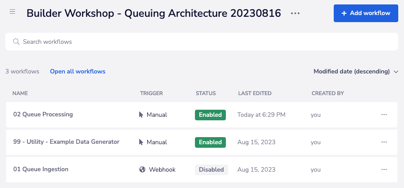
Task: Click the Manual cursor icon for 02 Queue Processing
Action: (x=141, y=115)
